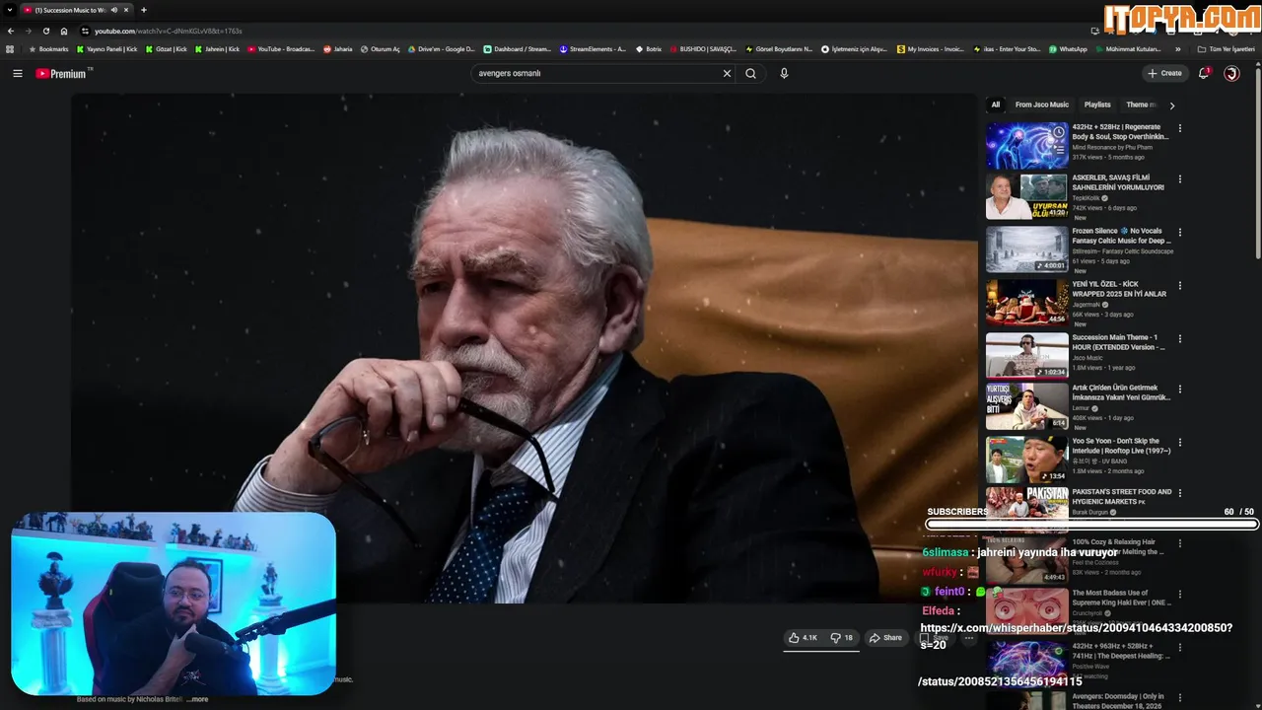Dislike the video with thumbs down
Screen dimensions: 1262x710
pyautogui.click(x=841, y=638)
